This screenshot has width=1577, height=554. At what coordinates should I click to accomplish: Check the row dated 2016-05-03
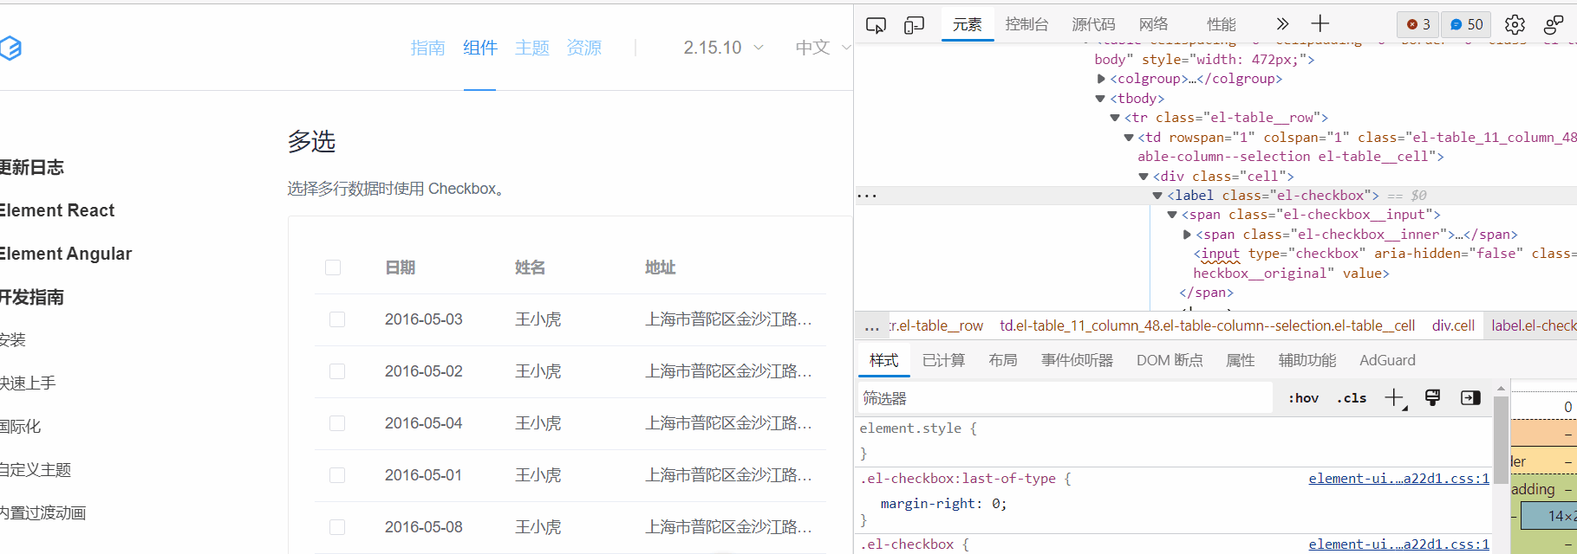click(x=337, y=319)
